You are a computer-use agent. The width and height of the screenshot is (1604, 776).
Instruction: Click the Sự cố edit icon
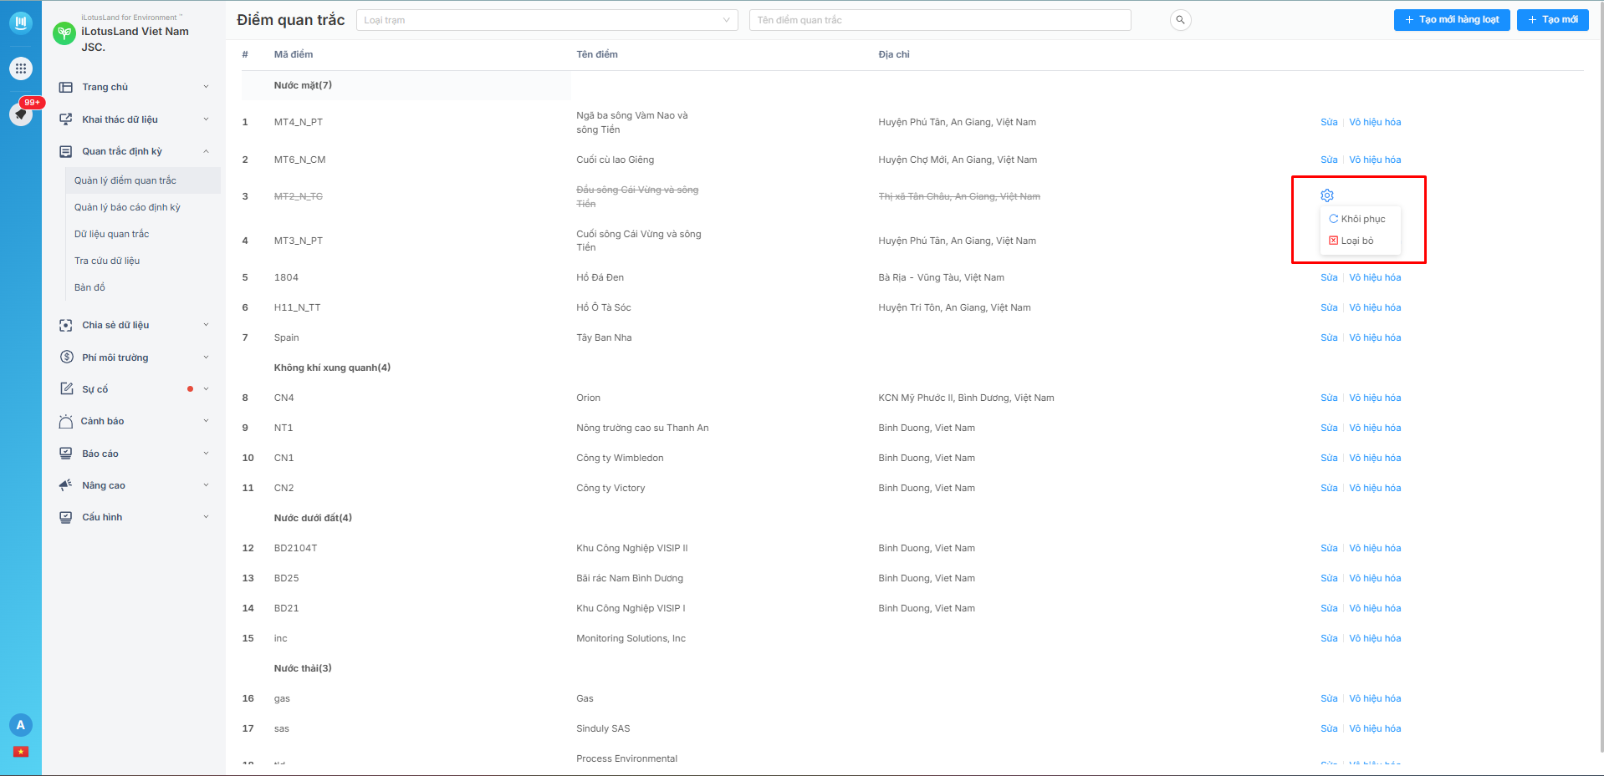[x=66, y=389]
